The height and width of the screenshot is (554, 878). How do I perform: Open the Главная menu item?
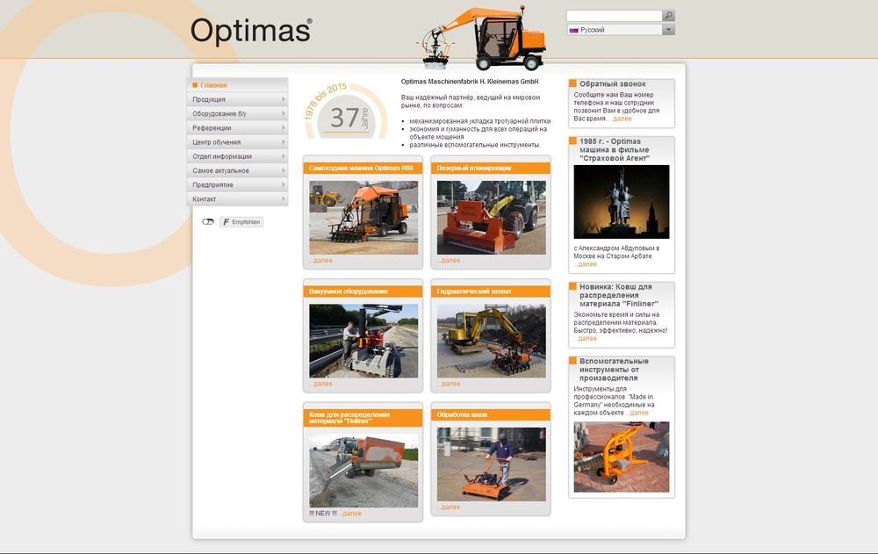tap(237, 85)
